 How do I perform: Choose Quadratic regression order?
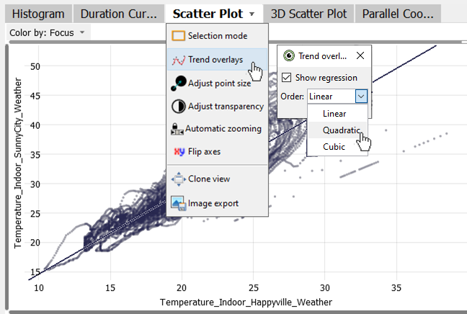pos(342,130)
